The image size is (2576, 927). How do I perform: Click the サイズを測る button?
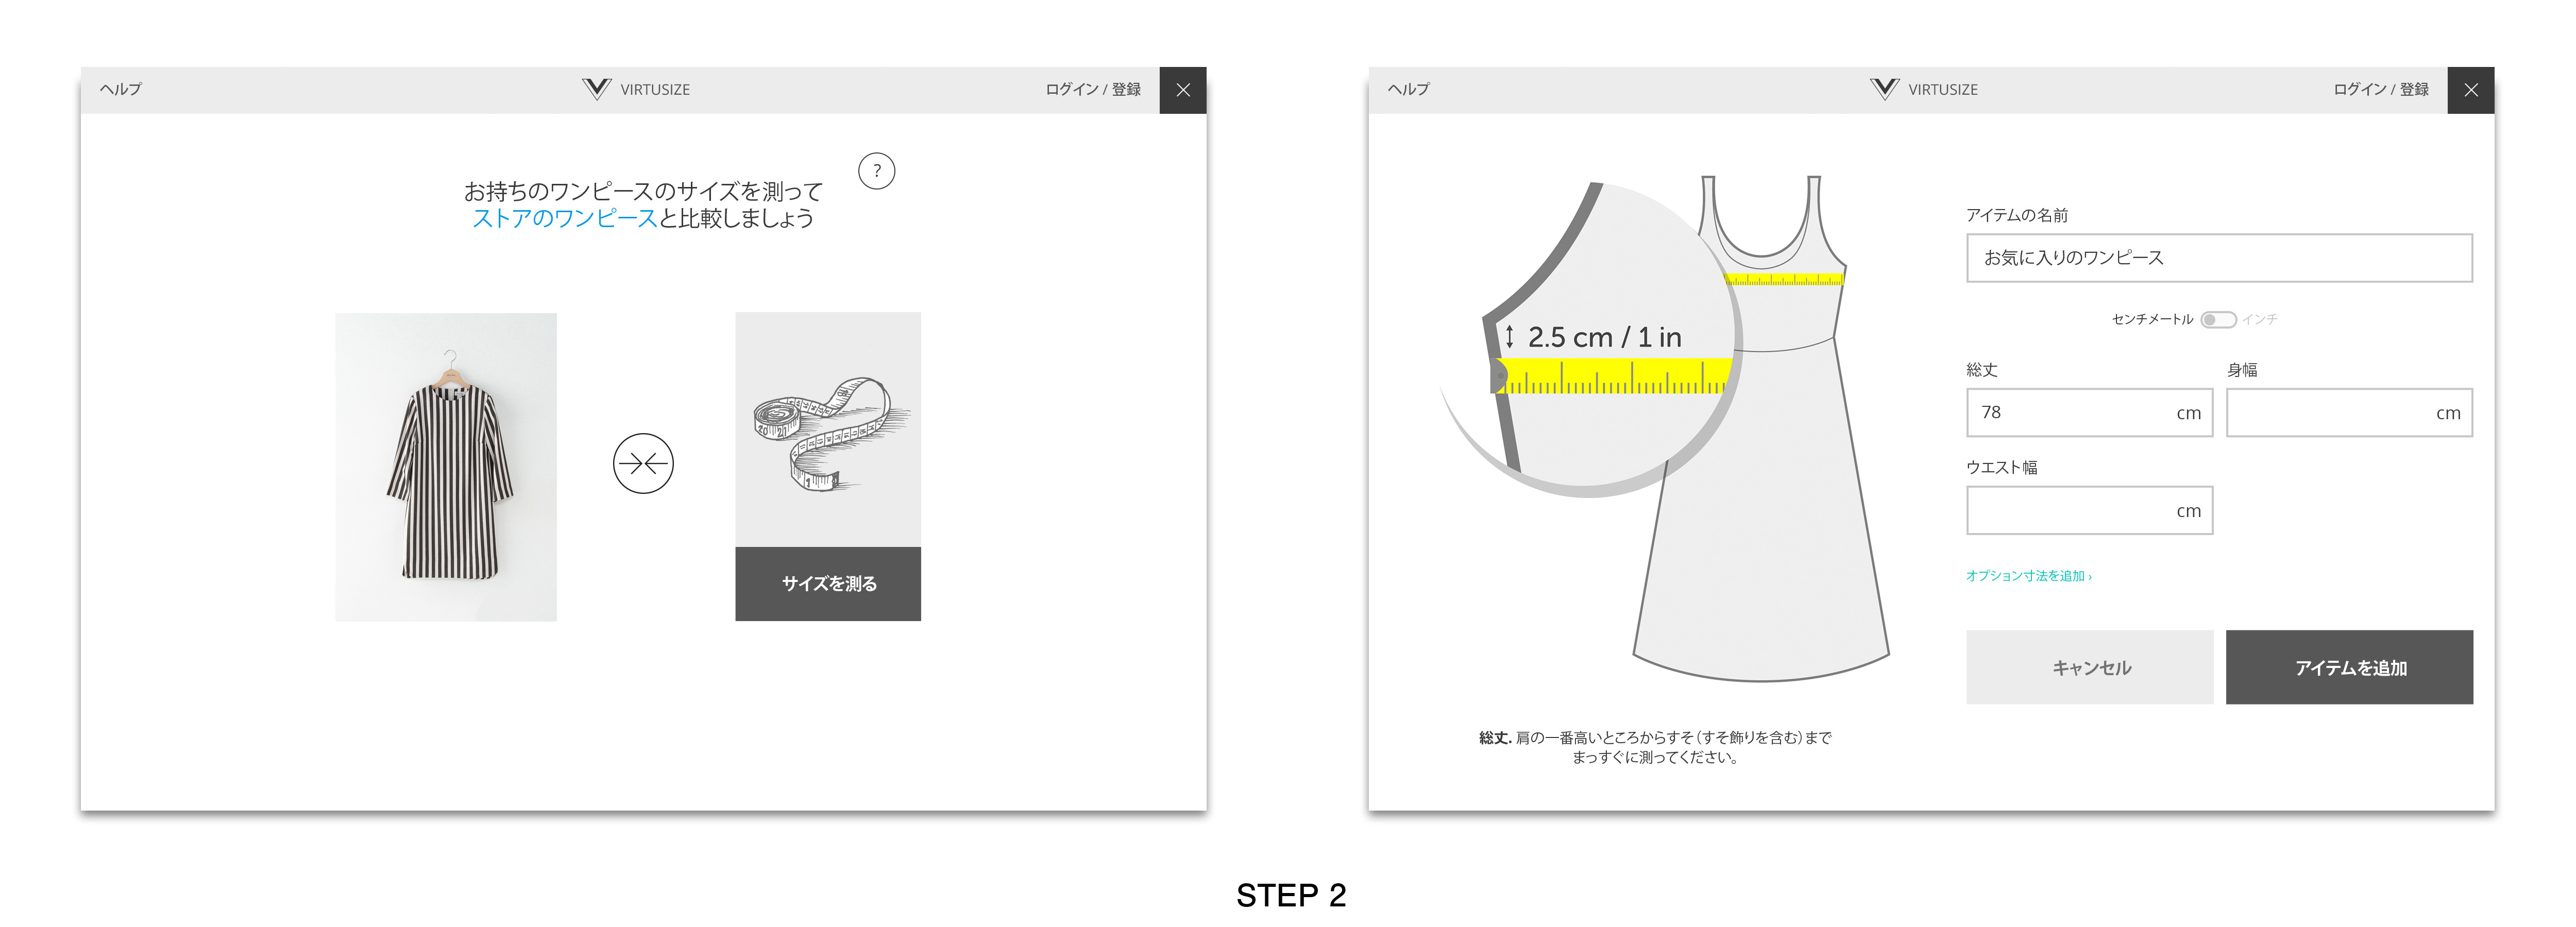[x=828, y=584]
